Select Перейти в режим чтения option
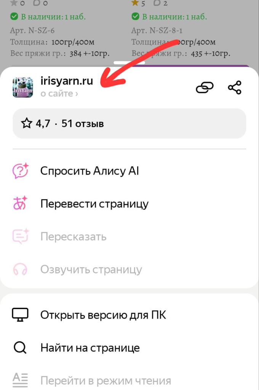259x390 pixels. pos(129,380)
